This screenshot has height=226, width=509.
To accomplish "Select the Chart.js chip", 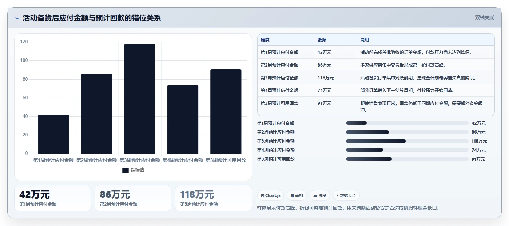I will click(x=271, y=195).
